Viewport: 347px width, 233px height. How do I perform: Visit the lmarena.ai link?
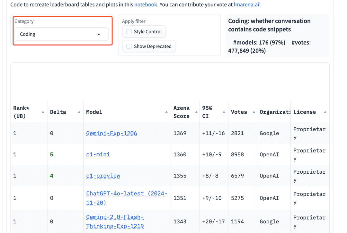coord(246,4)
